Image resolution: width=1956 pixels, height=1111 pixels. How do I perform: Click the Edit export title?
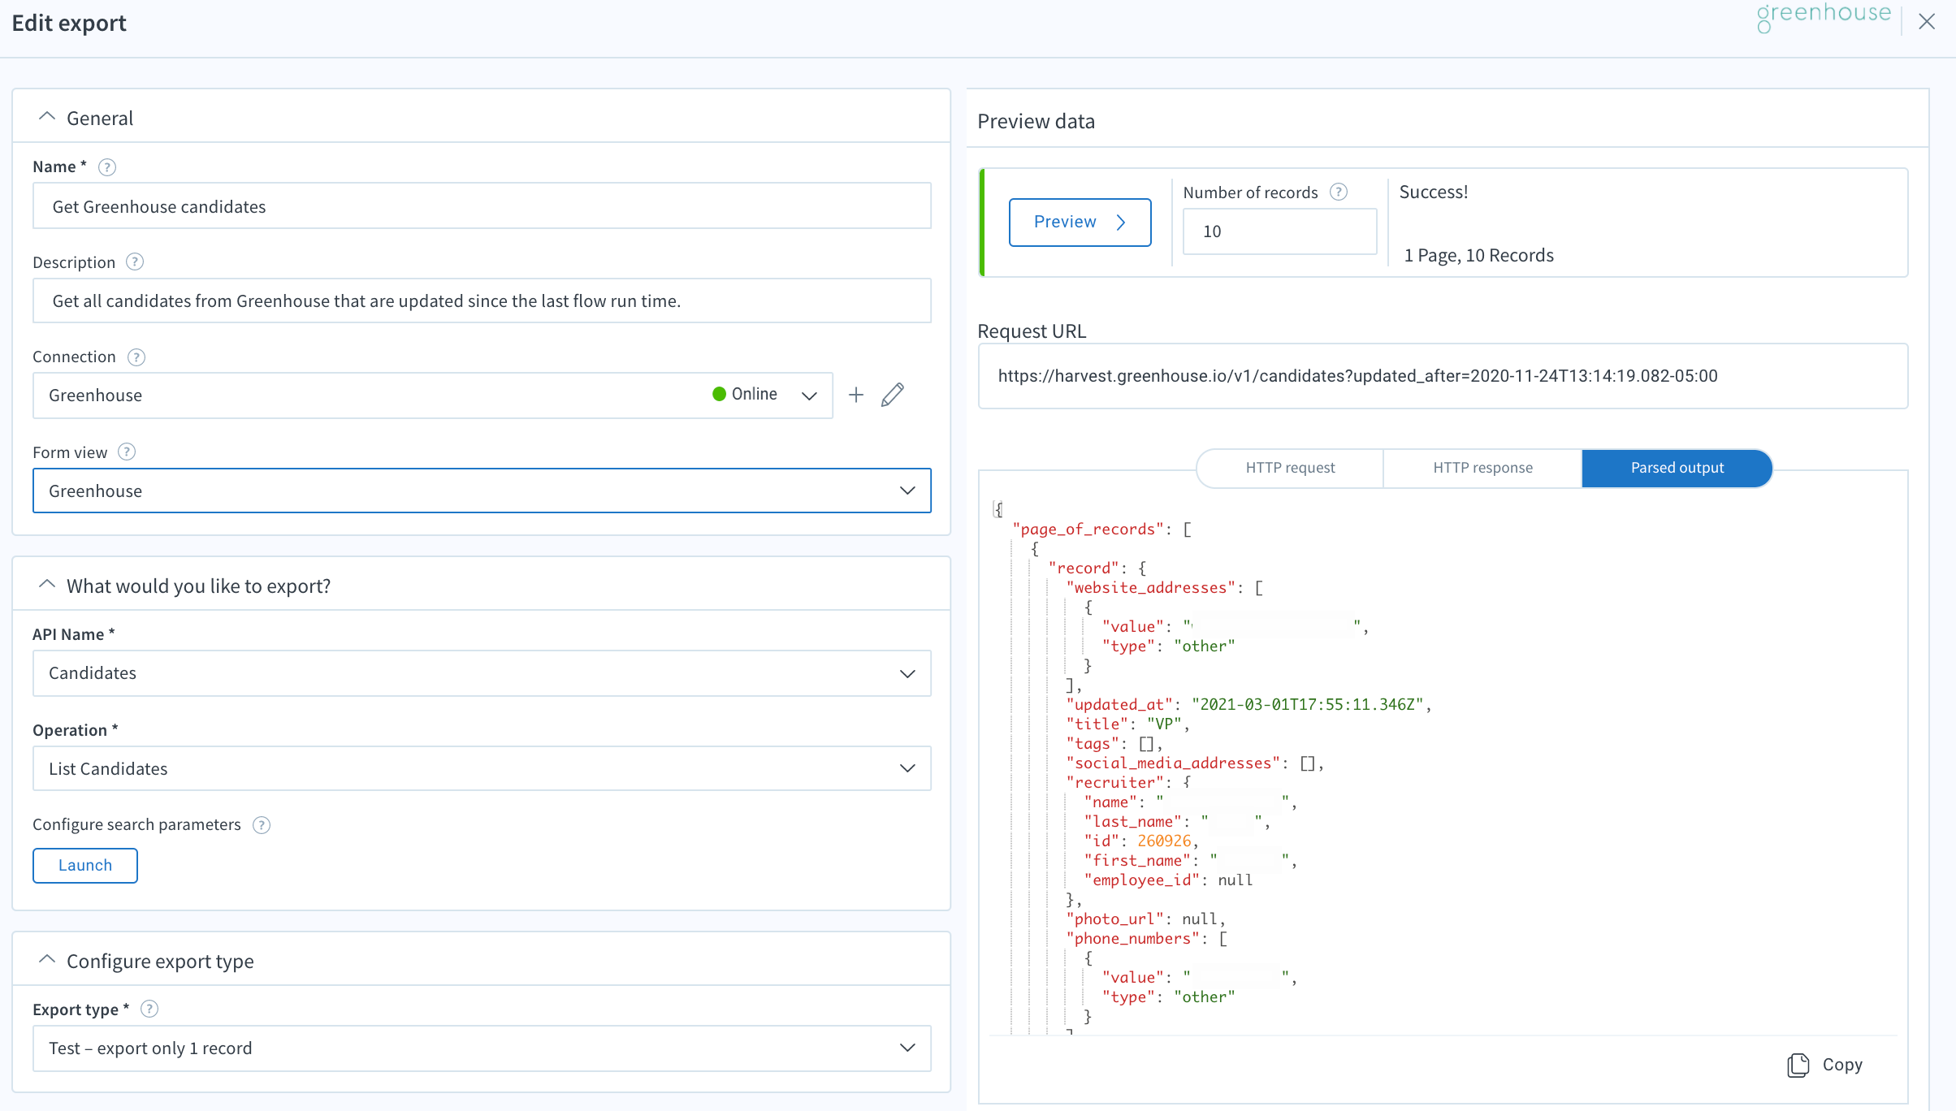69,23
